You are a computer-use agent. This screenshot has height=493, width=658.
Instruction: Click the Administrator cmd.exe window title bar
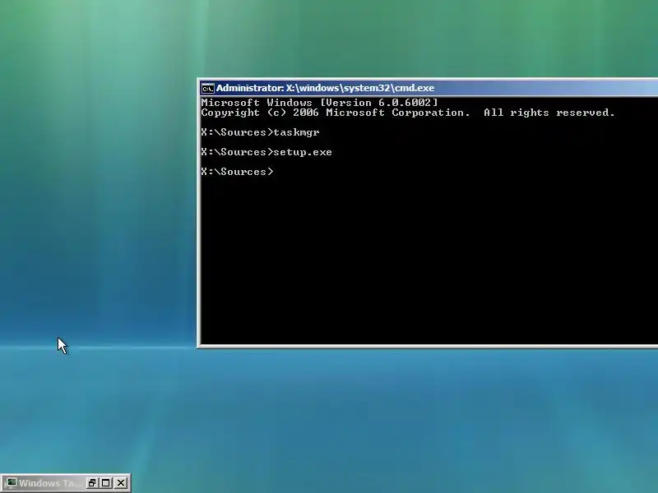429,88
